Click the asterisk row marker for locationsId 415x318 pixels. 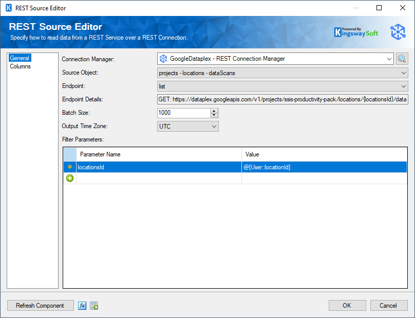click(70, 167)
